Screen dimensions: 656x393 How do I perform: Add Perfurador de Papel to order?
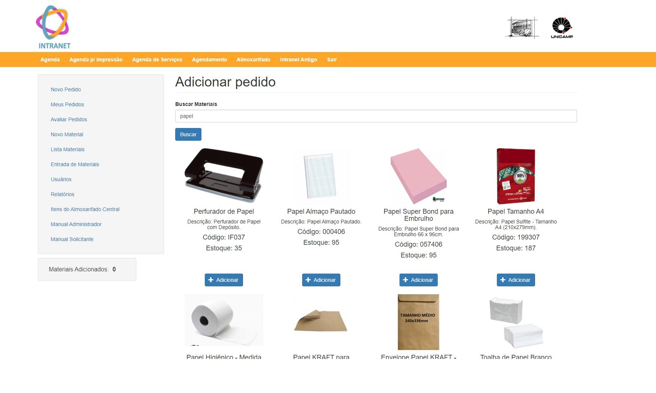(x=224, y=280)
